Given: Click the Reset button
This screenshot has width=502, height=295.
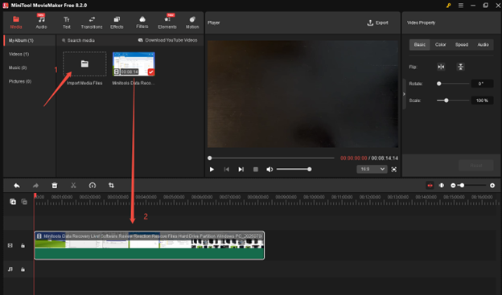Looking at the screenshot, I should point(475,166).
